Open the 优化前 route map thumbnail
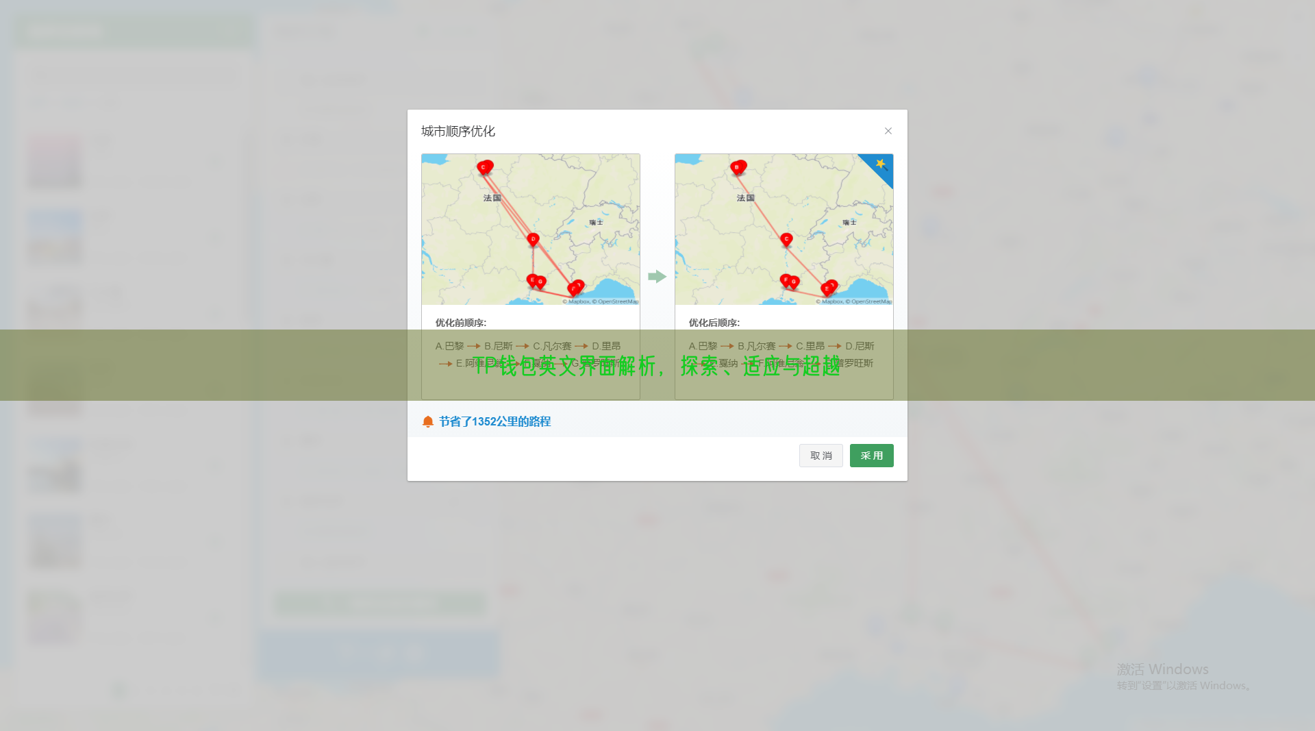This screenshot has width=1315, height=731. point(531,229)
